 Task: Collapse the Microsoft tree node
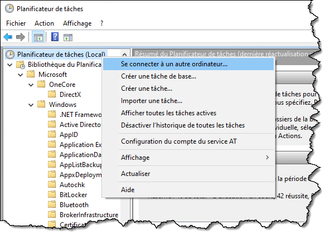click(21, 75)
